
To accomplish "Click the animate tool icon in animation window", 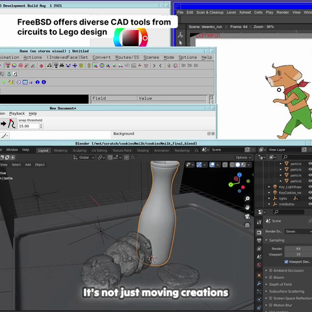I will (x=181, y=34).
